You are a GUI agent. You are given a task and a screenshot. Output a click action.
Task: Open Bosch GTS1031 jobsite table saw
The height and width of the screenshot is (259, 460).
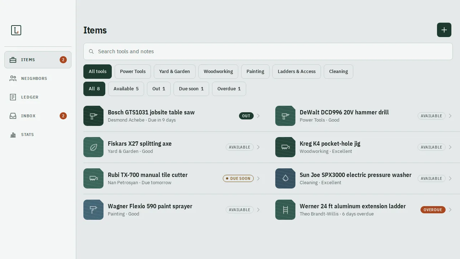point(172,116)
